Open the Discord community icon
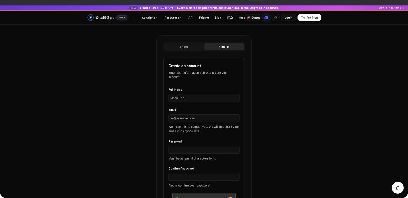408x198 pixels. click(x=266, y=18)
